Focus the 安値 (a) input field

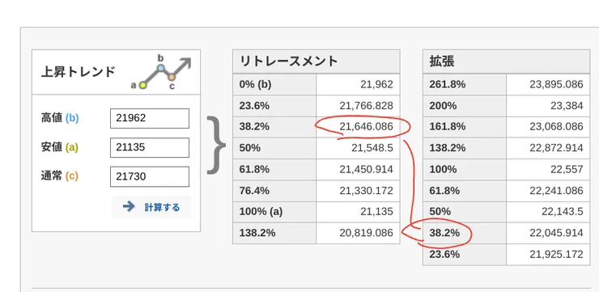(x=150, y=147)
